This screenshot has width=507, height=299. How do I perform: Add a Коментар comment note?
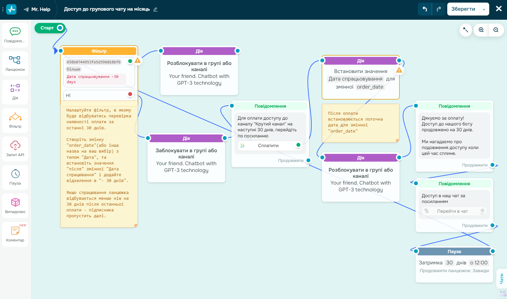(x=15, y=234)
